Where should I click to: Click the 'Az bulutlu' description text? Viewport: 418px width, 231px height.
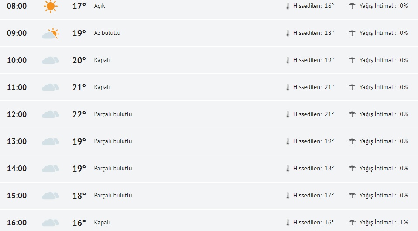107,33
